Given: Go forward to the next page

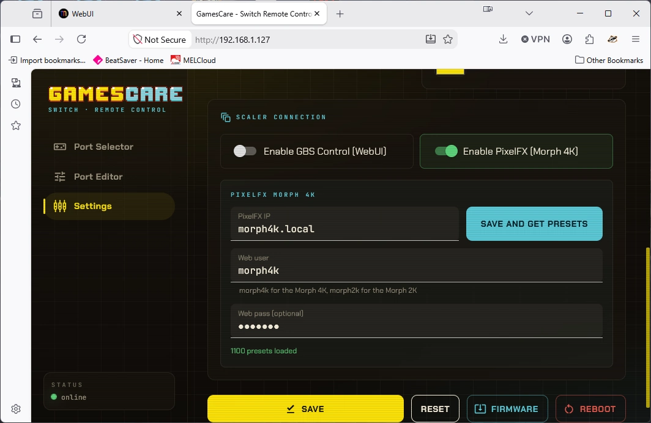Looking at the screenshot, I should tap(59, 39).
